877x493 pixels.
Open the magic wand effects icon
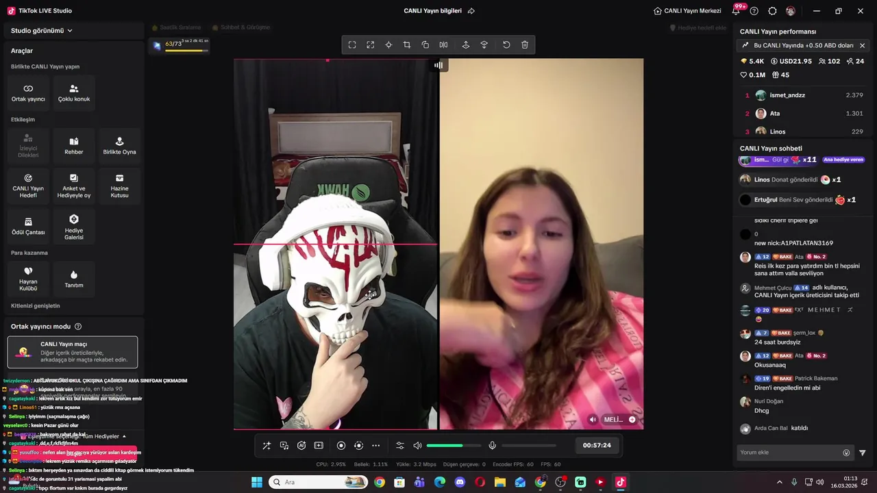[x=267, y=446]
